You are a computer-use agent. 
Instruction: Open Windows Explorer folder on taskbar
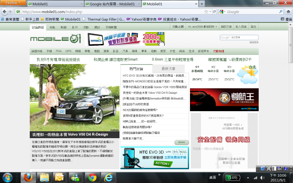pyautogui.click(x=44, y=178)
